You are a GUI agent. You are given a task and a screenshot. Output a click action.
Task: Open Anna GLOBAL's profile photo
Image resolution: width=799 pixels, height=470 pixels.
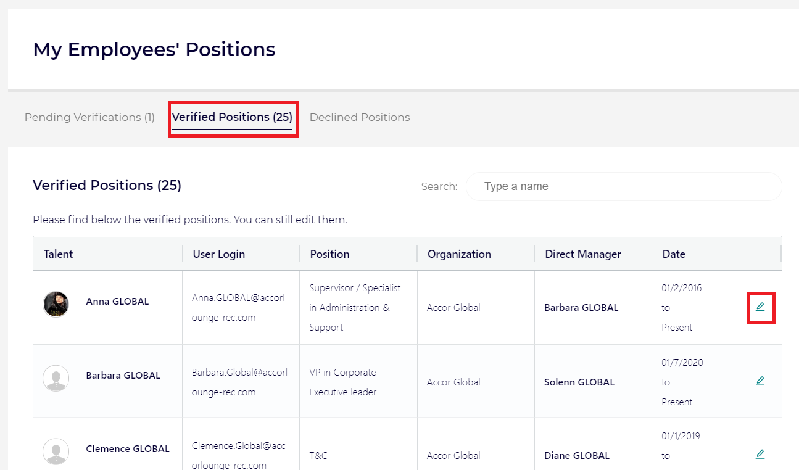coord(56,304)
